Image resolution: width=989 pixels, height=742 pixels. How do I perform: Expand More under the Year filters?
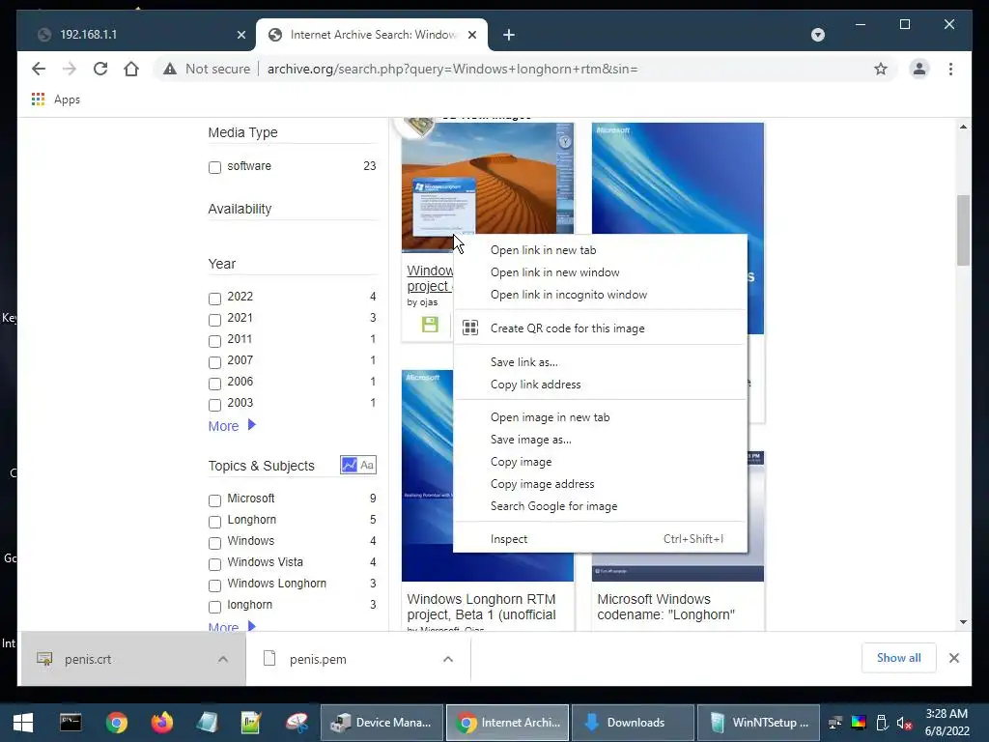click(232, 426)
